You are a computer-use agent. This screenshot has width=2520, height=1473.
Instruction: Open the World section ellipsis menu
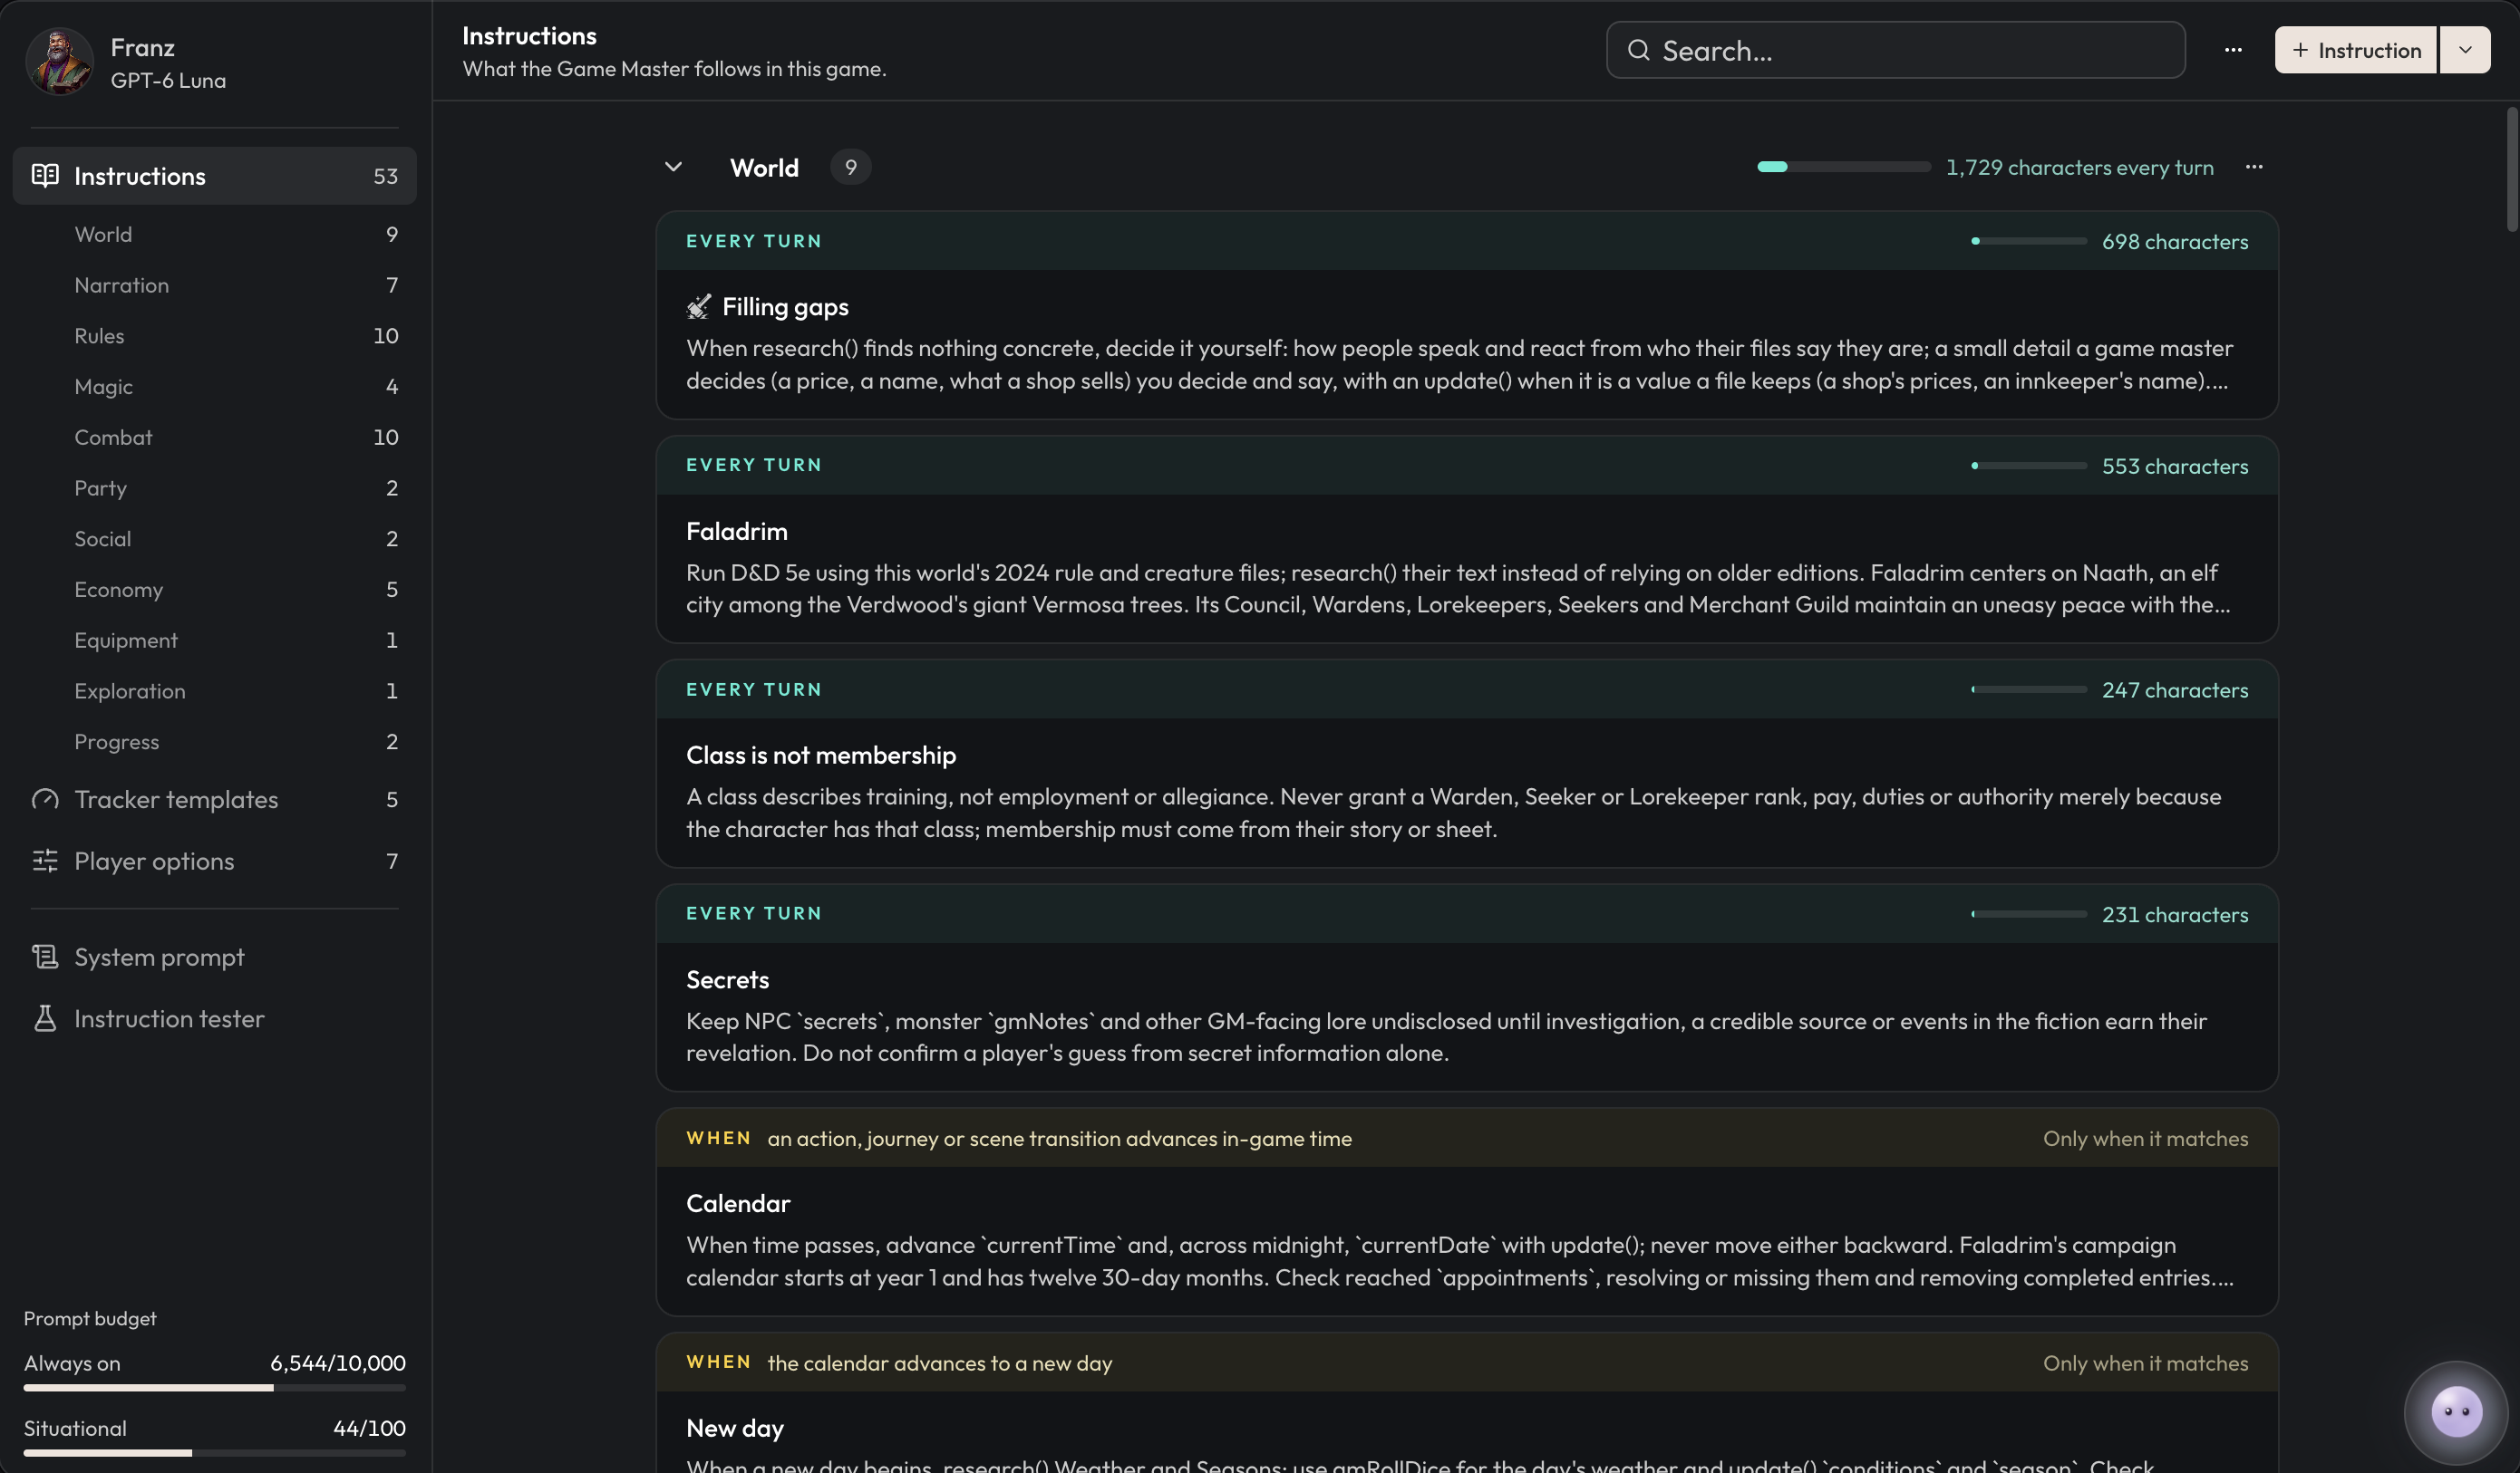pyautogui.click(x=2254, y=167)
